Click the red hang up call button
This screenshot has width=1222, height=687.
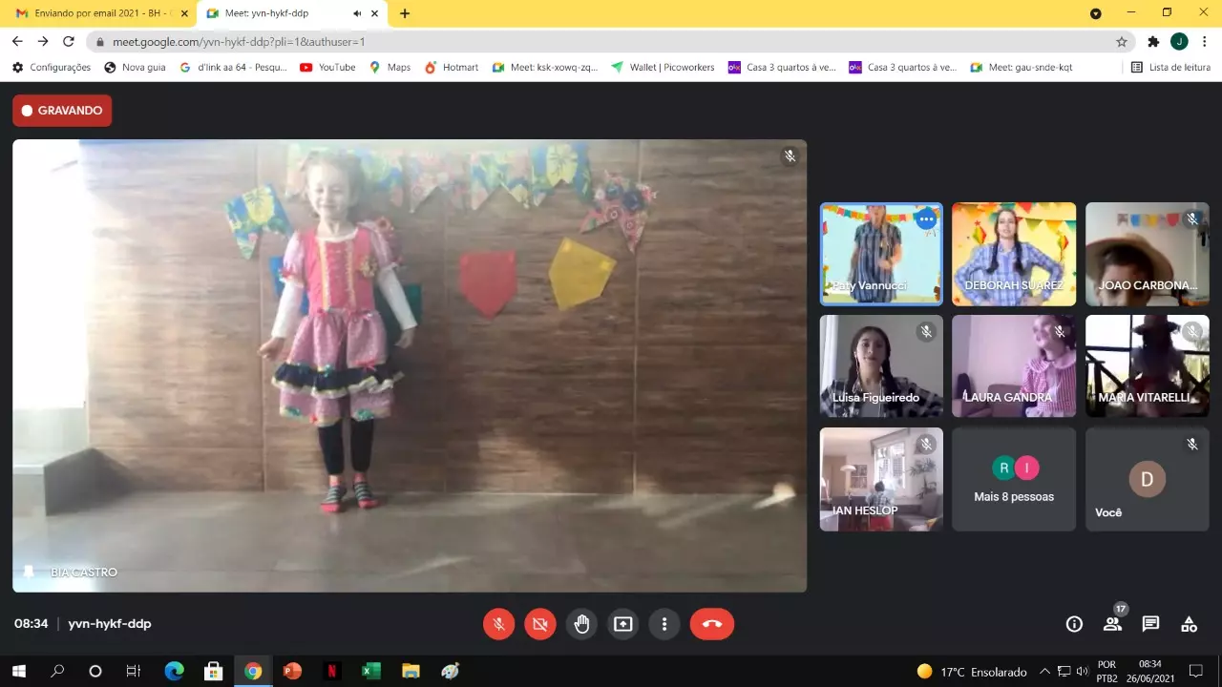click(x=711, y=624)
